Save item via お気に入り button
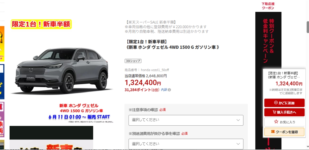The height and width of the screenshot is (150, 309). click(x=284, y=122)
